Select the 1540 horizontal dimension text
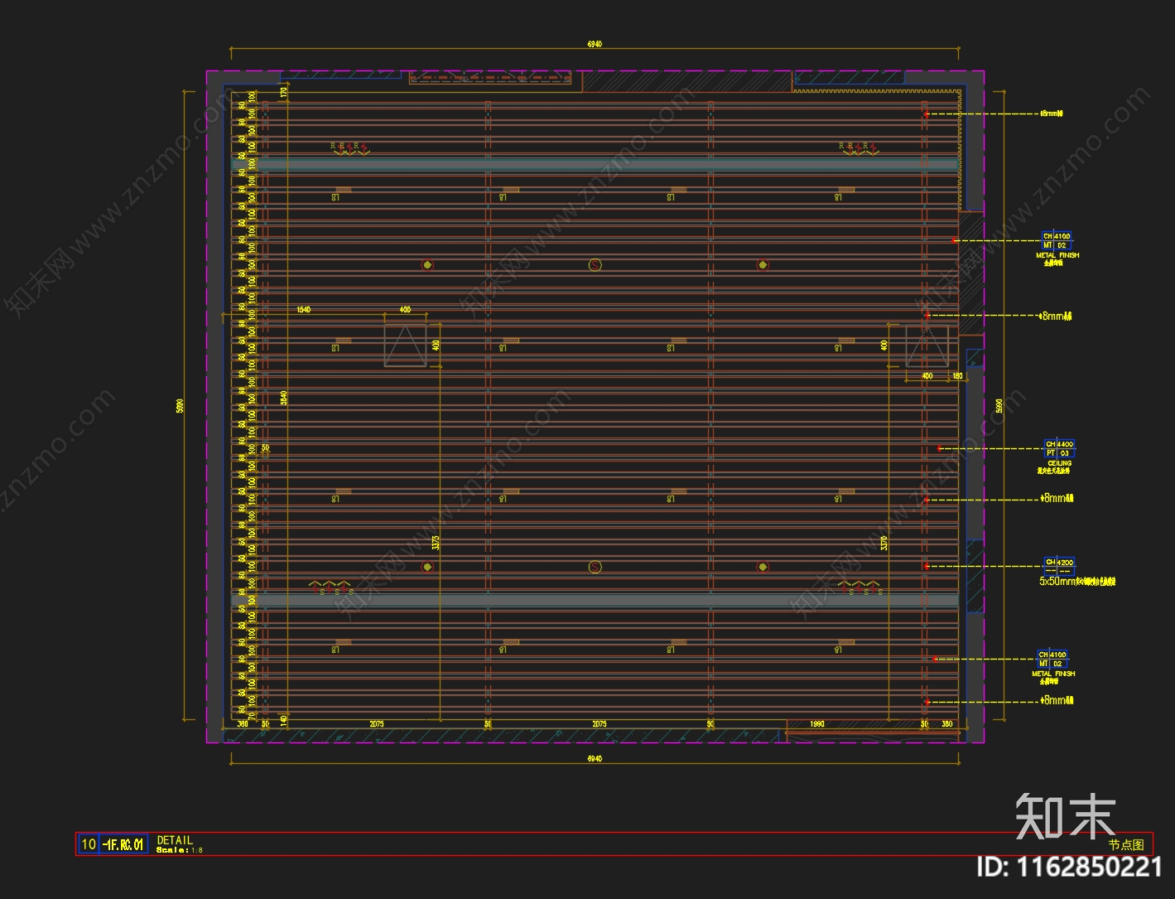The width and height of the screenshot is (1175, 899). (x=304, y=310)
